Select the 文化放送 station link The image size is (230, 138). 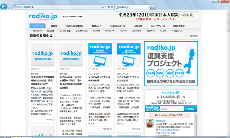point(51,31)
